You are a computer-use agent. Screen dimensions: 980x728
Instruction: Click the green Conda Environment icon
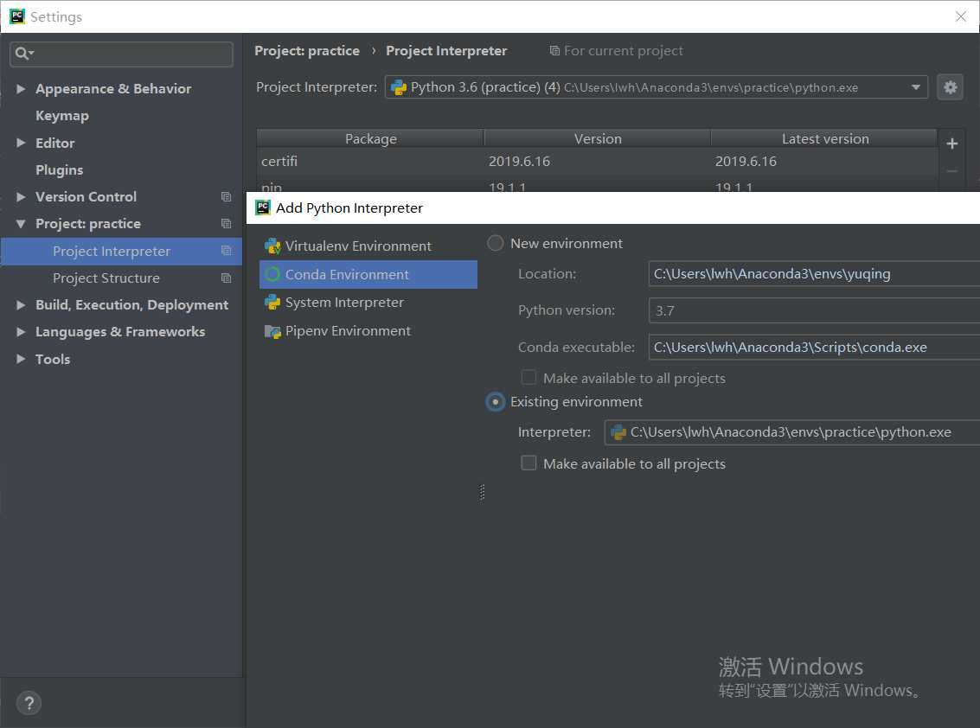(272, 274)
